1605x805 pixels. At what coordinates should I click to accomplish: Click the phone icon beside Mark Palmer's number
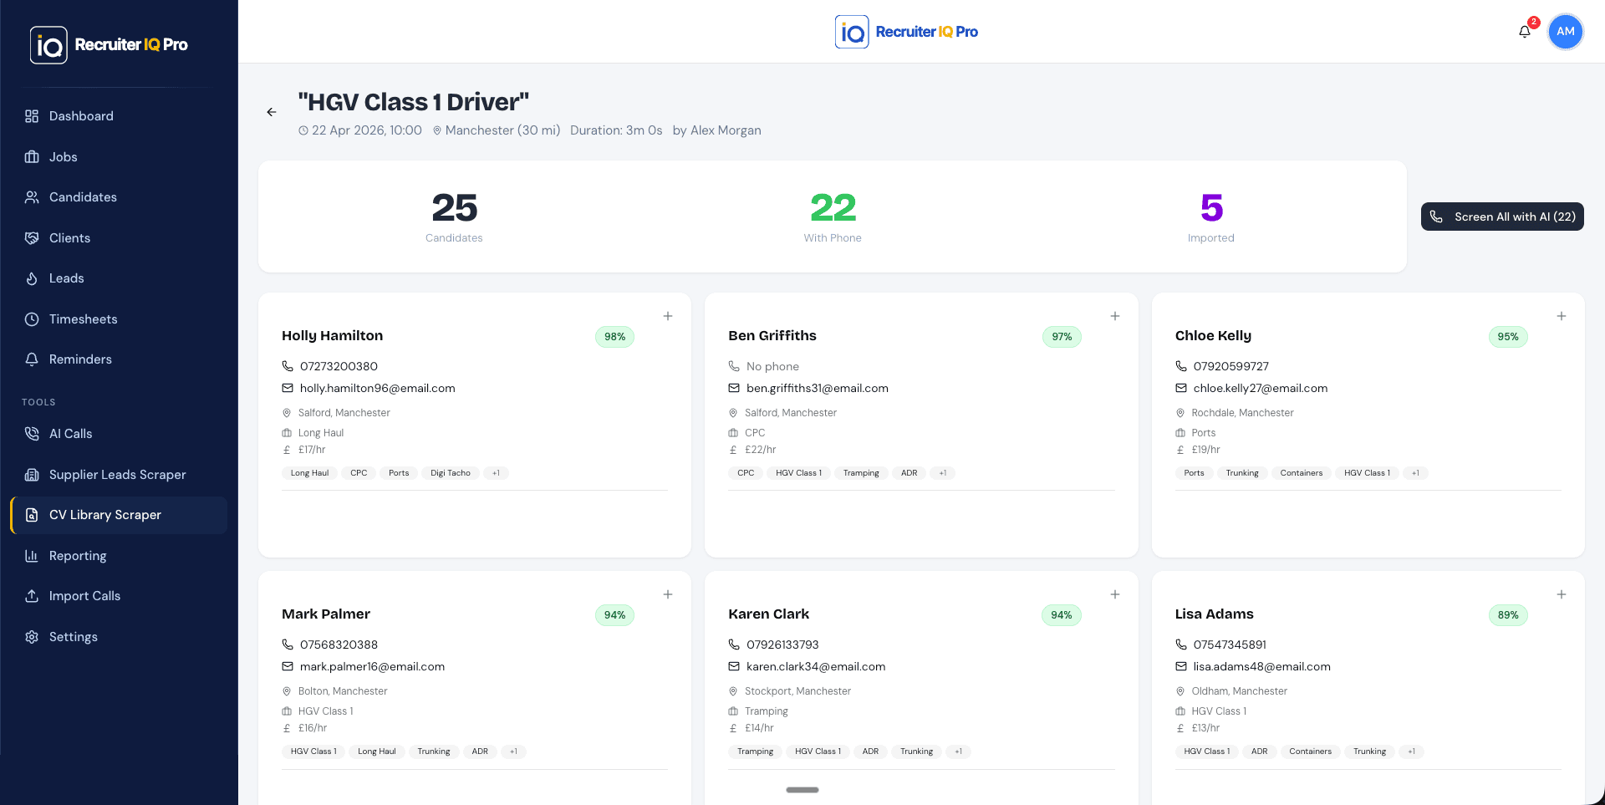point(288,645)
